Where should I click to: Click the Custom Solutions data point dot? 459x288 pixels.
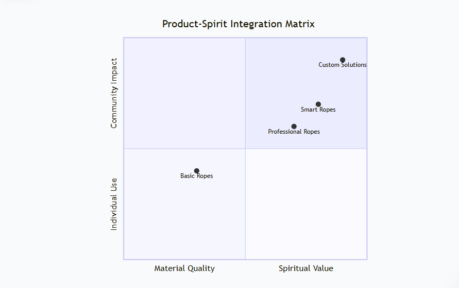[343, 60]
